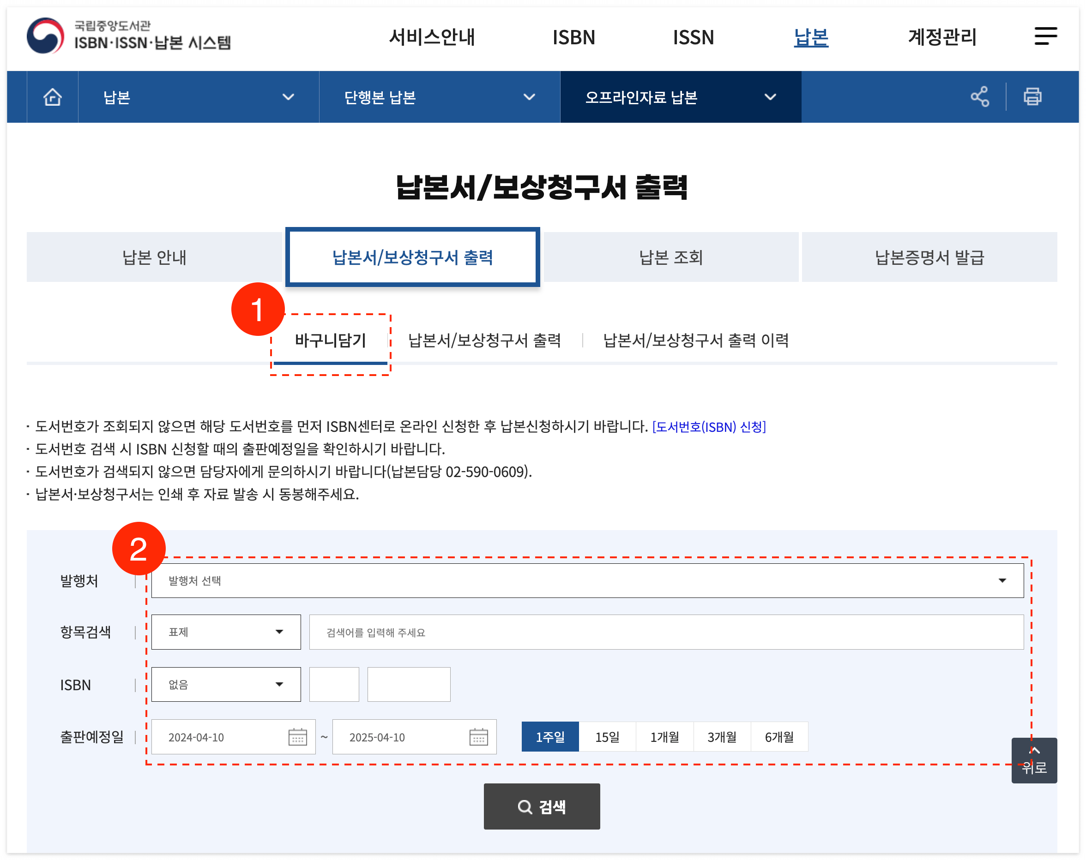The image size is (1086, 860).
Task: Open the start date calendar picker icon
Action: pos(298,737)
